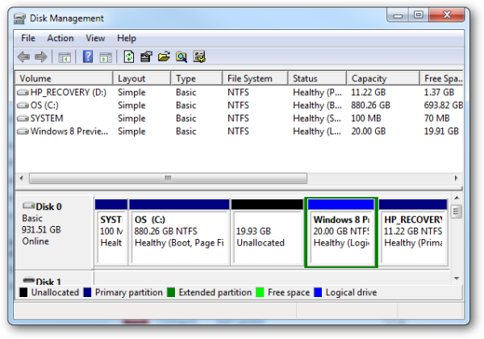Open the Properties toolbar icon

[146, 56]
